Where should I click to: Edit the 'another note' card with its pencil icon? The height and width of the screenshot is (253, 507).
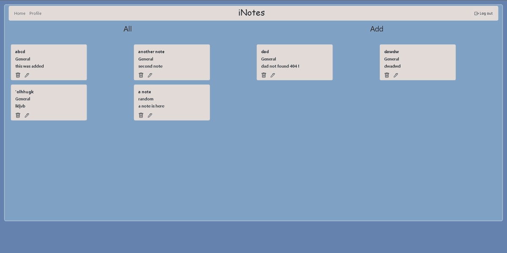click(150, 75)
